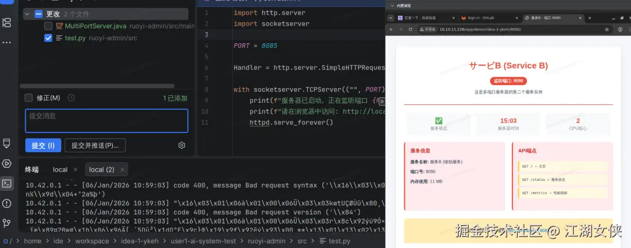Click the 提交并推送(P)... button

95,145
